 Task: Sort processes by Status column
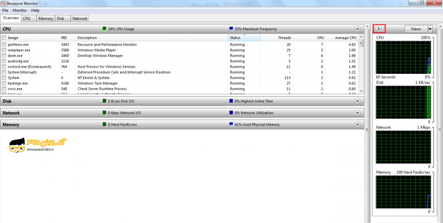[x=235, y=38]
